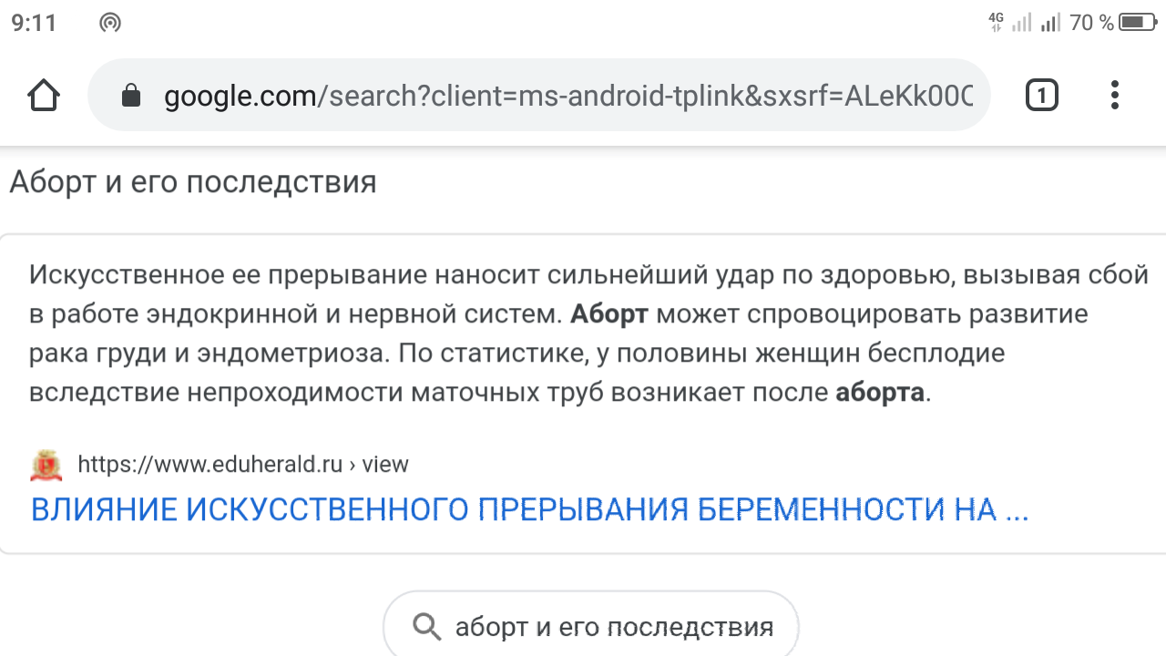Image resolution: width=1166 pixels, height=656 pixels.
Task: Tap the second signal strength bars icon
Action: tap(1050, 22)
